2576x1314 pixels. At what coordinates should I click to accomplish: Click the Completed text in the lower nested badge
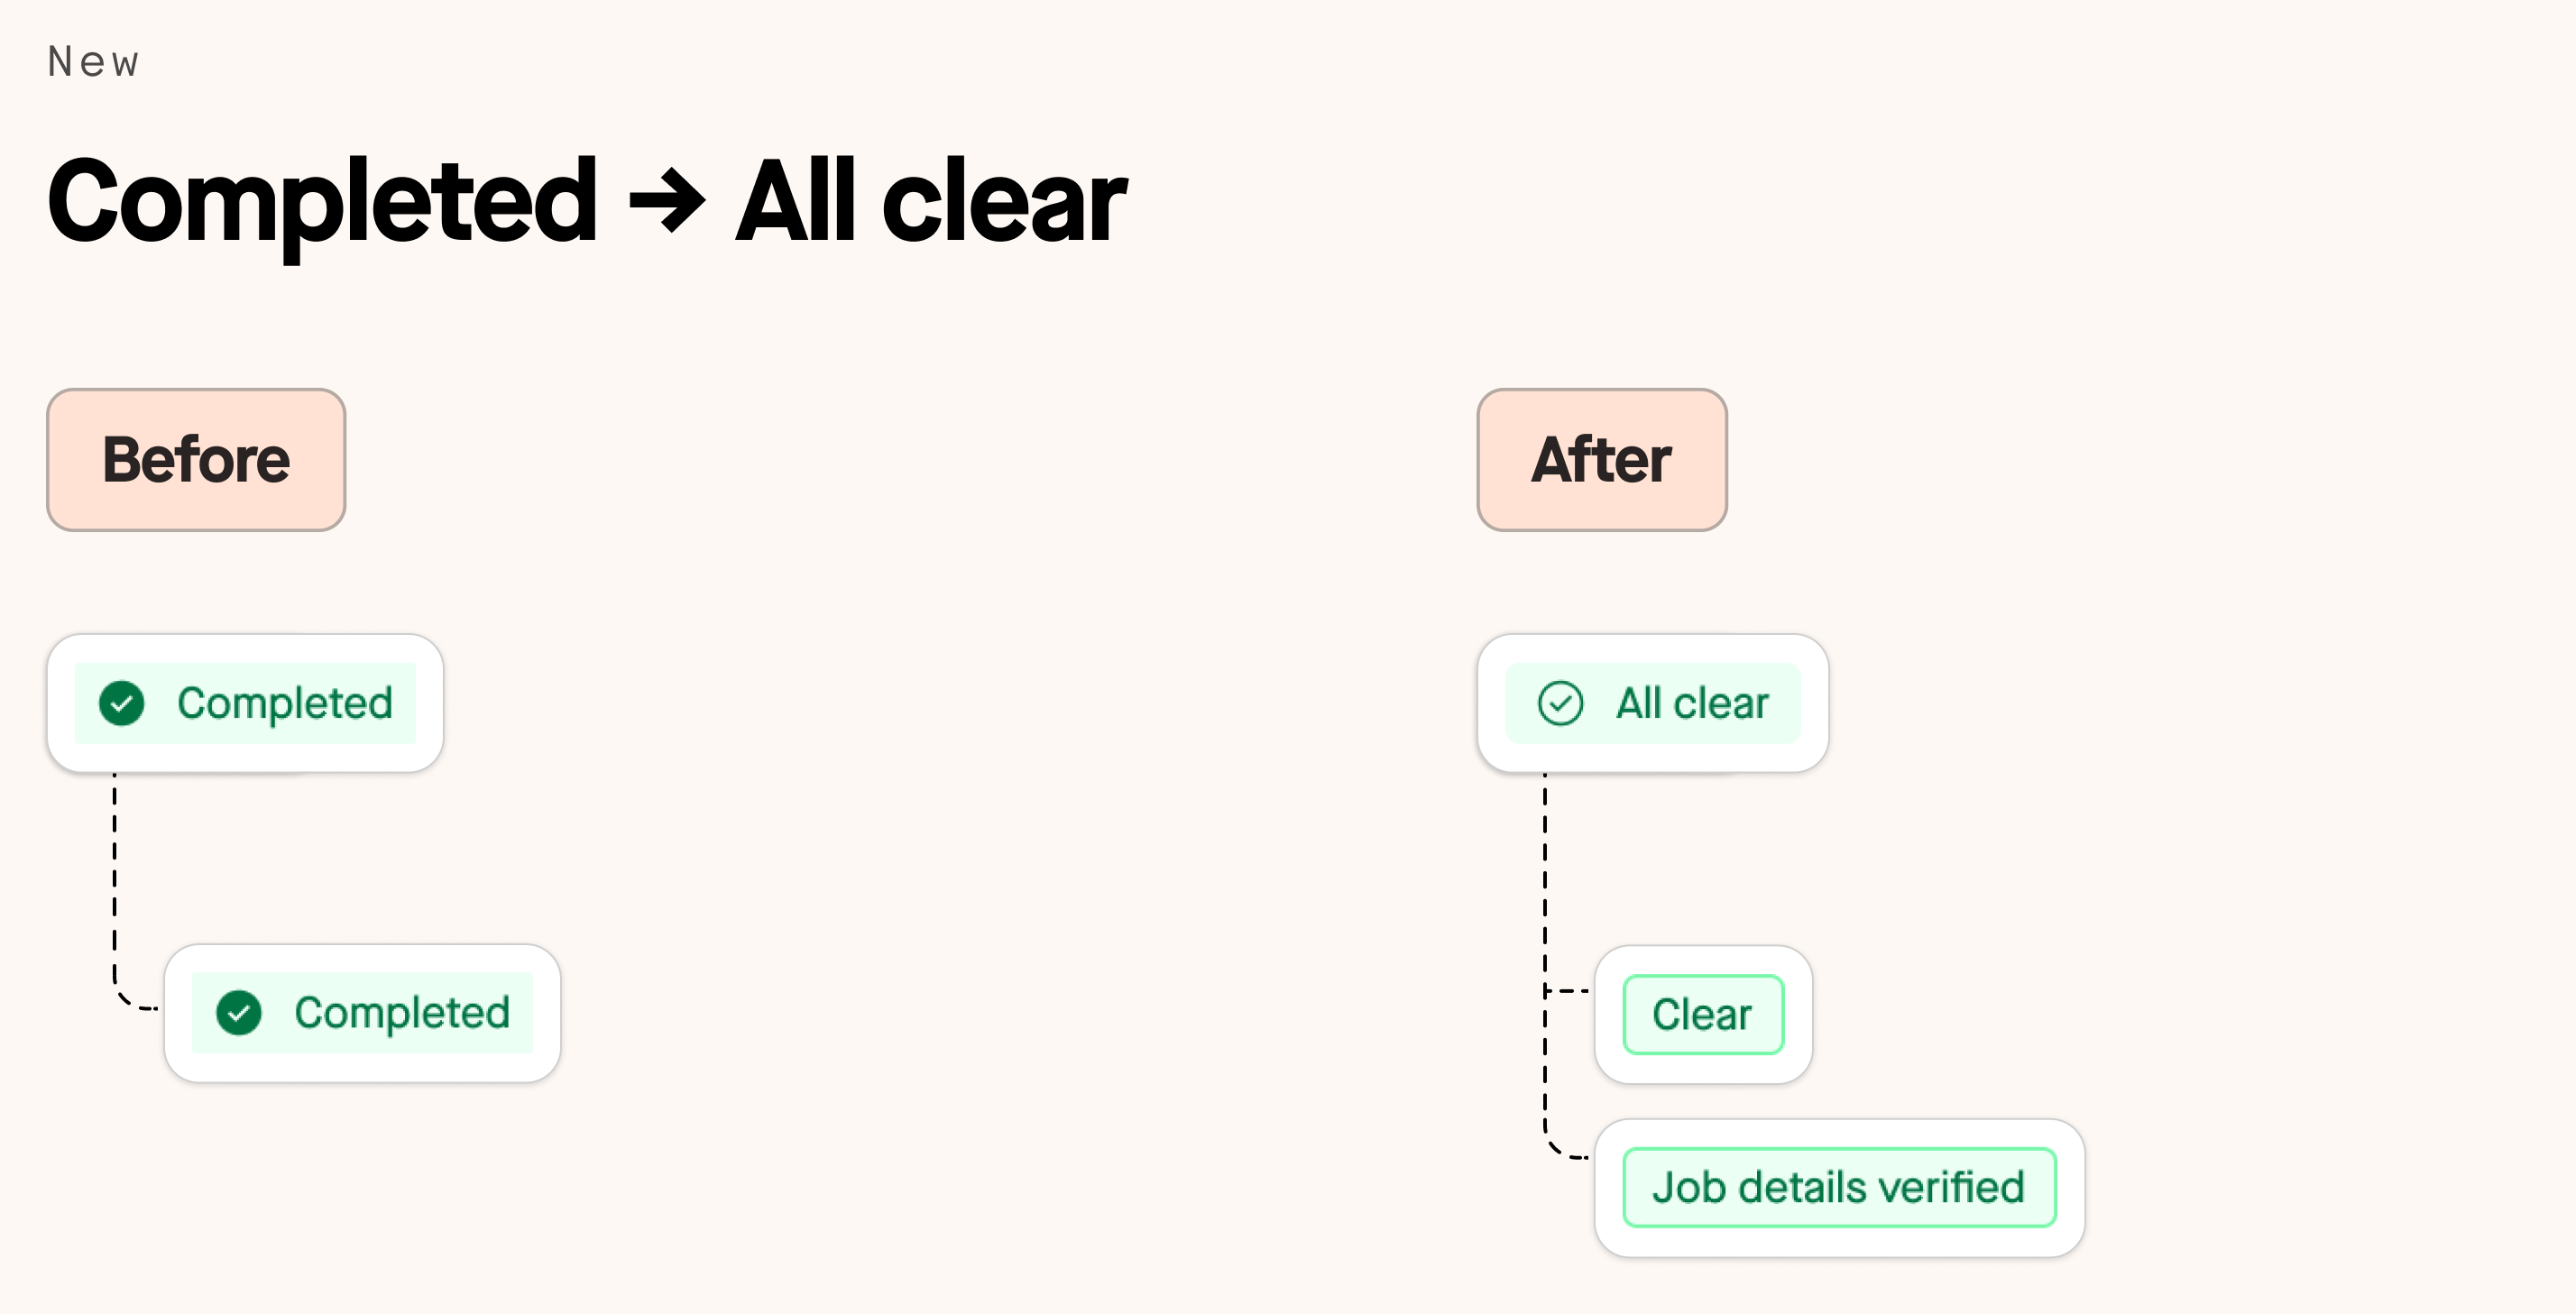pyautogui.click(x=402, y=1014)
